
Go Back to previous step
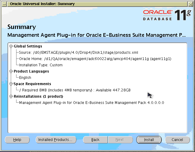95,140
